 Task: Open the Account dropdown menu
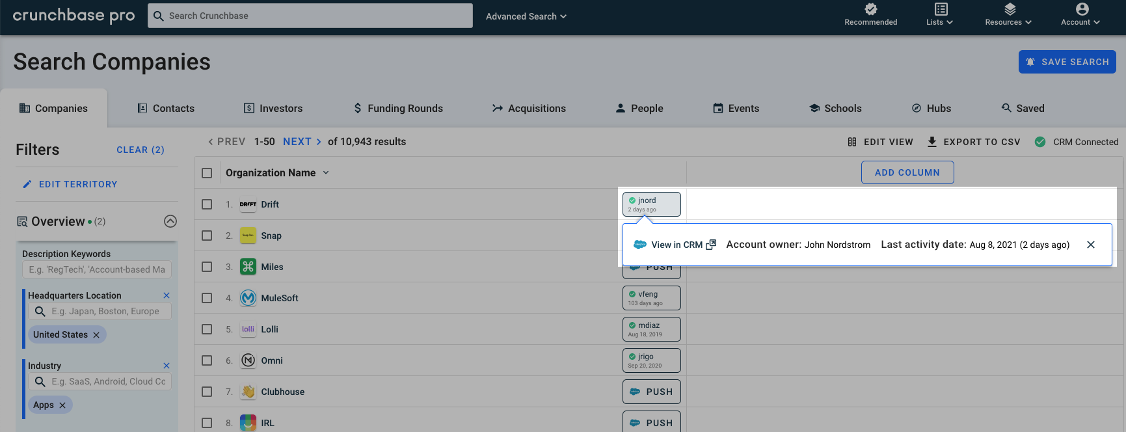[x=1080, y=14]
